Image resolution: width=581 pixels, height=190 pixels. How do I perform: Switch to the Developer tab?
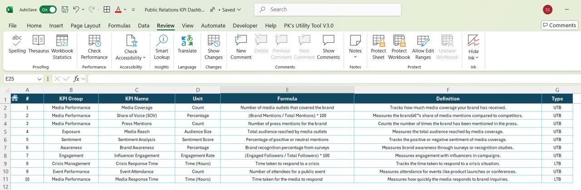[245, 26]
